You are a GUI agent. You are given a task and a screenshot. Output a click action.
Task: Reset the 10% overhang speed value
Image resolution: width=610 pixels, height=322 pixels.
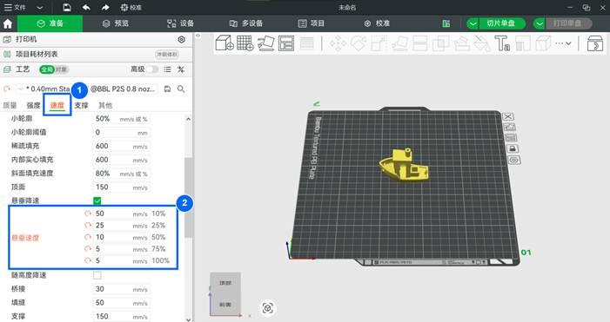pos(88,214)
